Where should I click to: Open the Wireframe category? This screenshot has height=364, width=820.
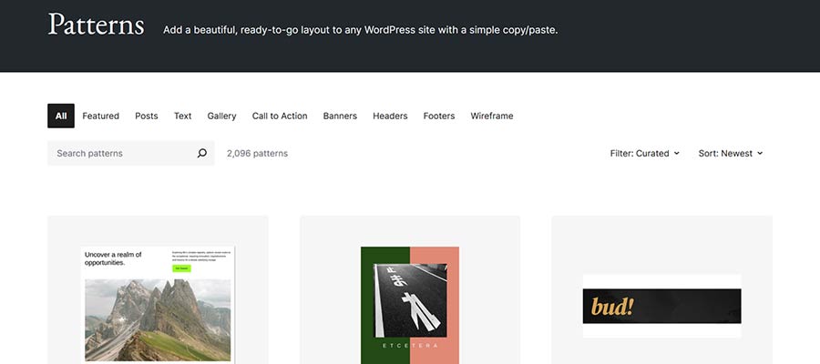click(x=492, y=116)
